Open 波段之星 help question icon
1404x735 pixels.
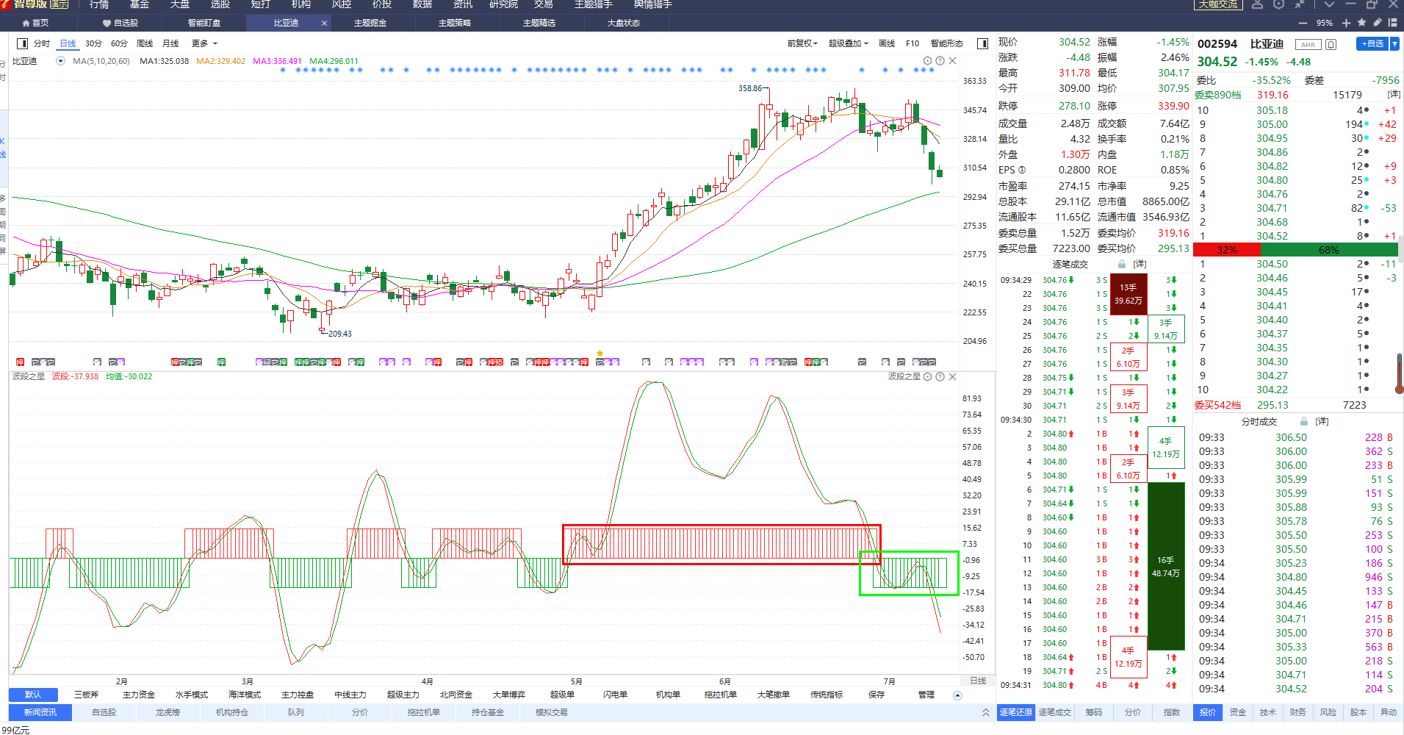pyautogui.click(x=940, y=376)
